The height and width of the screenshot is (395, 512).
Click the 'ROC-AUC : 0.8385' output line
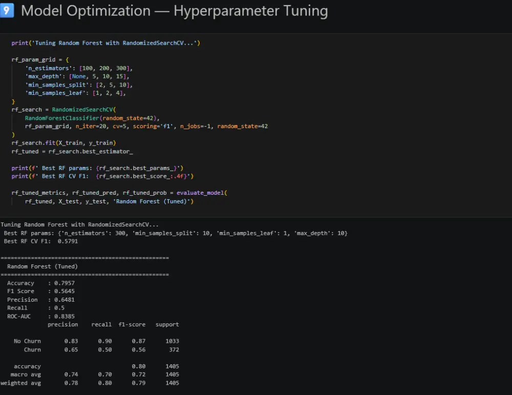click(41, 317)
